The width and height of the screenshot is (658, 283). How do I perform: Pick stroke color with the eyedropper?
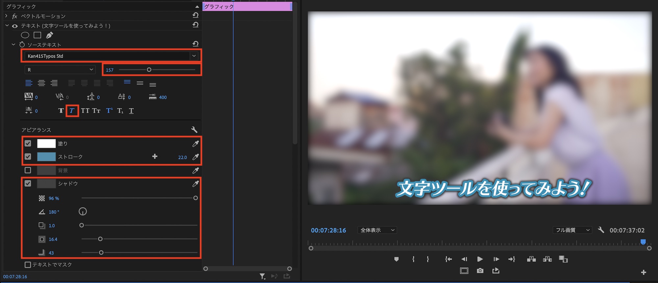195,157
